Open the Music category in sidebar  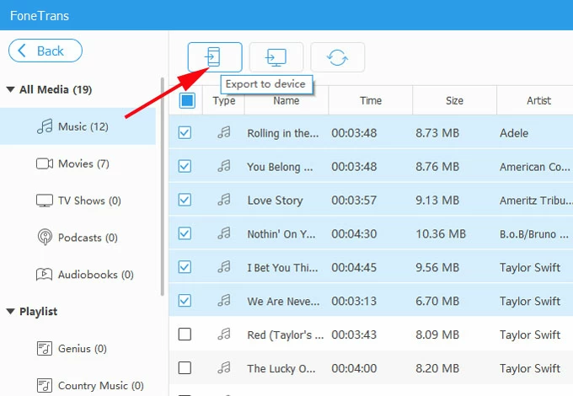tap(83, 126)
